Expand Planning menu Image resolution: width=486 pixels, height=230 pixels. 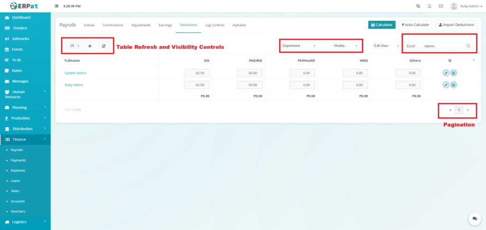pos(25,108)
